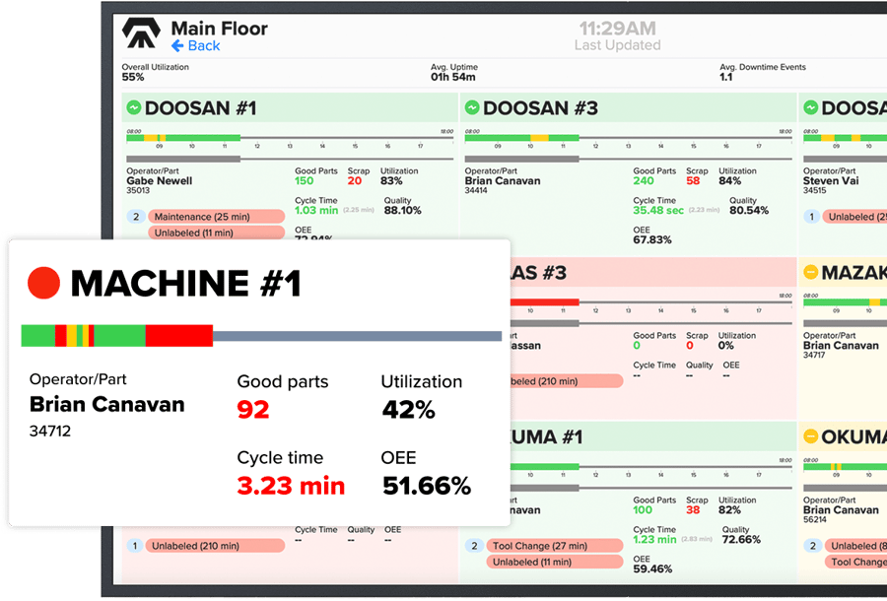Viewport: 887px width, 601px height.
Task: Click the green status icon for DOOSAN #1
Action: pyautogui.click(x=134, y=107)
